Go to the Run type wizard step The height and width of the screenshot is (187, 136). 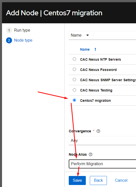[x=22, y=30]
